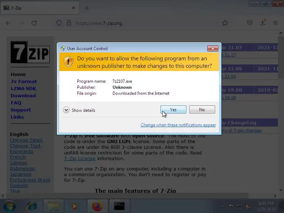Open Download sidebar link

tap(23, 95)
